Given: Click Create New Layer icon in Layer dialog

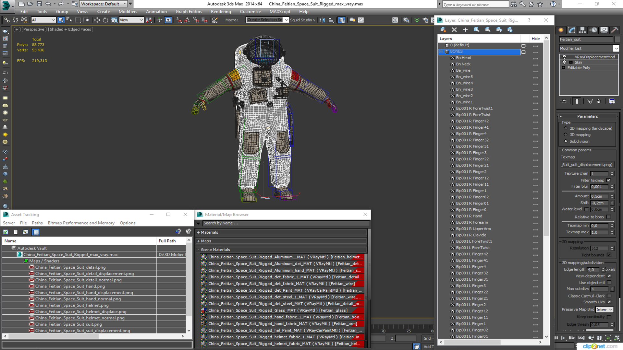Looking at the screenshot, I should point(443,30).
